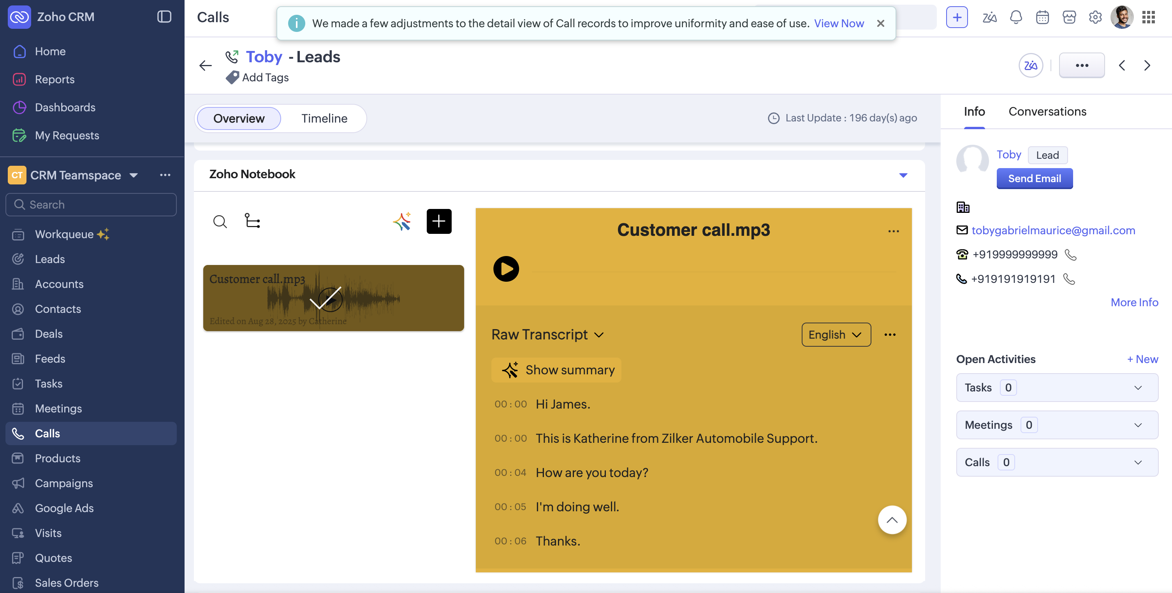Open the calendar icon in header

click(1042, 17)
